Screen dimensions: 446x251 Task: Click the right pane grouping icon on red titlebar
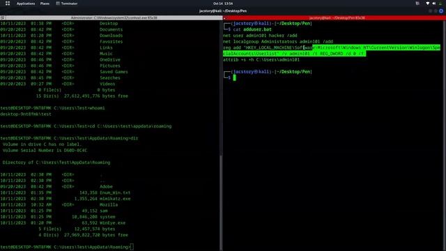coord(224,17)
